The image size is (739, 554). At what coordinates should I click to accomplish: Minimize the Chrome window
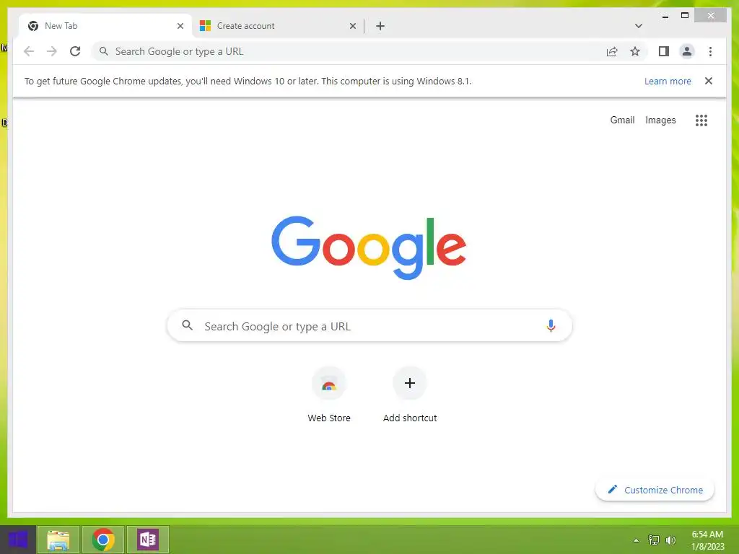coord(665,16)
